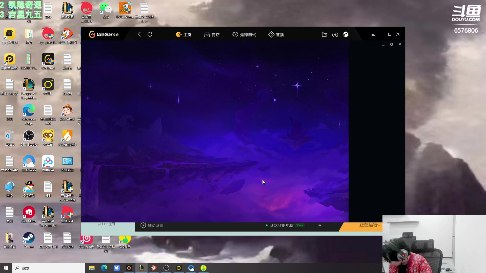The image size is (486, 273).
Task: Click the taskbar 搜索 search box
Action: point(49,268)
